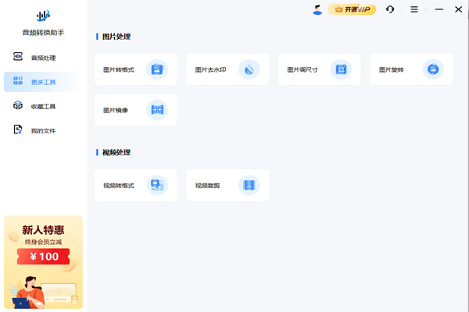Click the 音频转换助手 app logo

(x=43, y=16)
